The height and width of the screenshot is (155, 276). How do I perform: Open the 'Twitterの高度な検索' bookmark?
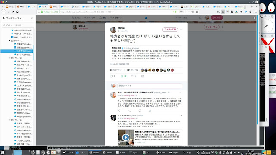pos(21,31)
